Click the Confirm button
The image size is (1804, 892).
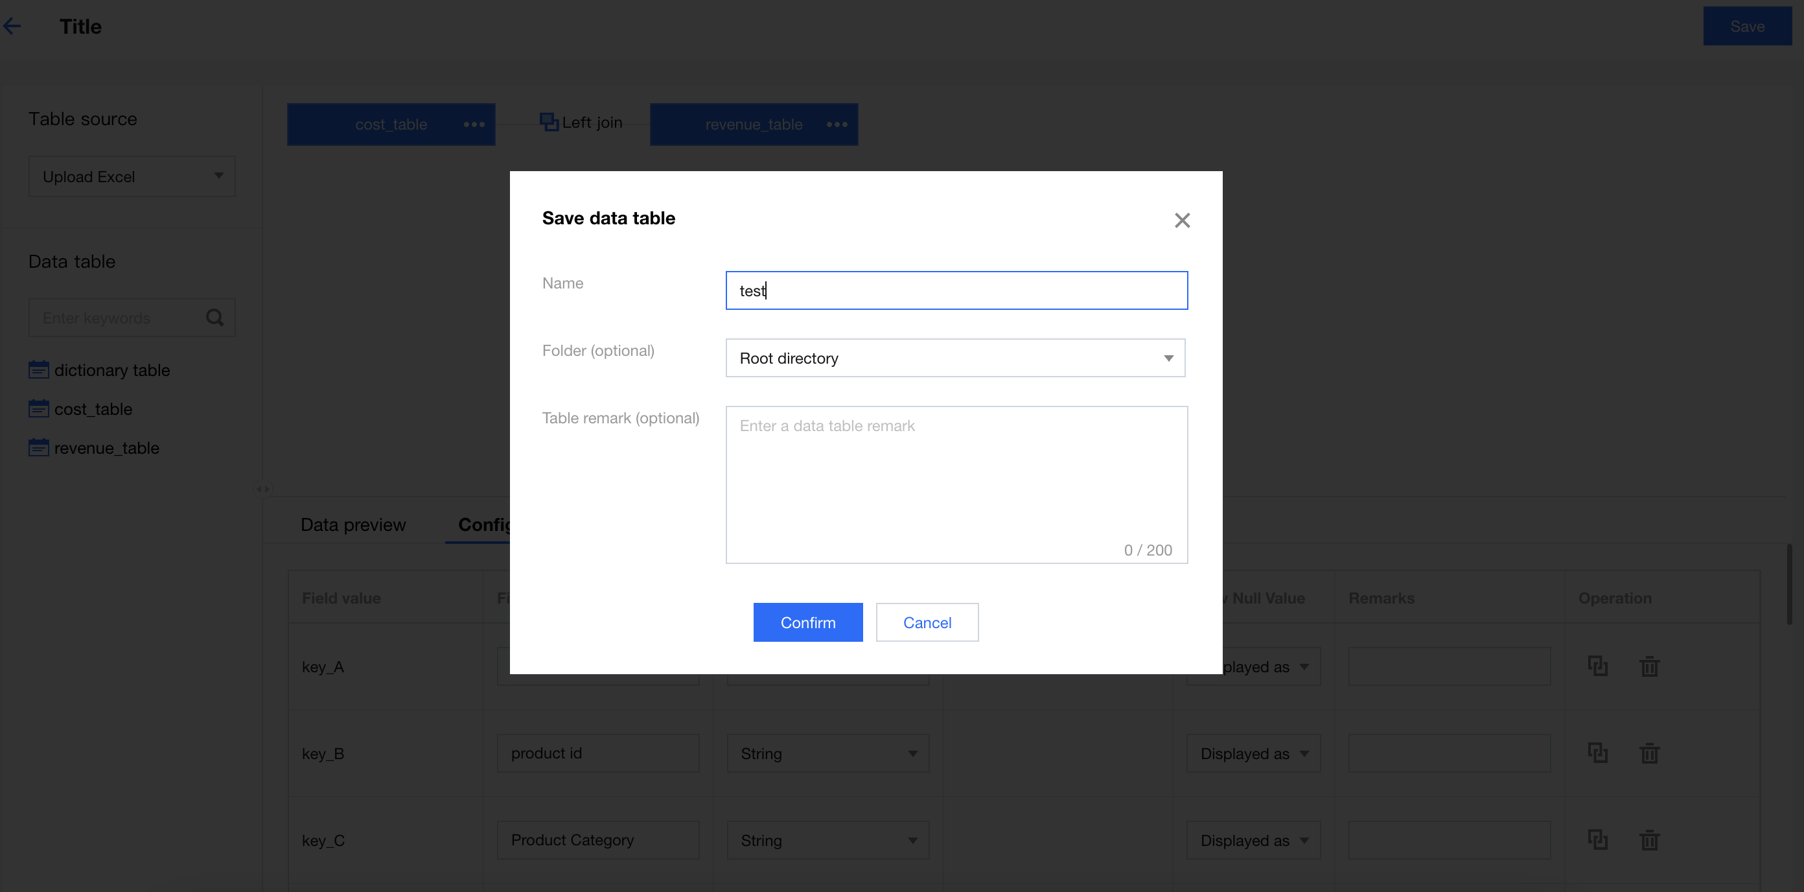[x=807, y=622]
